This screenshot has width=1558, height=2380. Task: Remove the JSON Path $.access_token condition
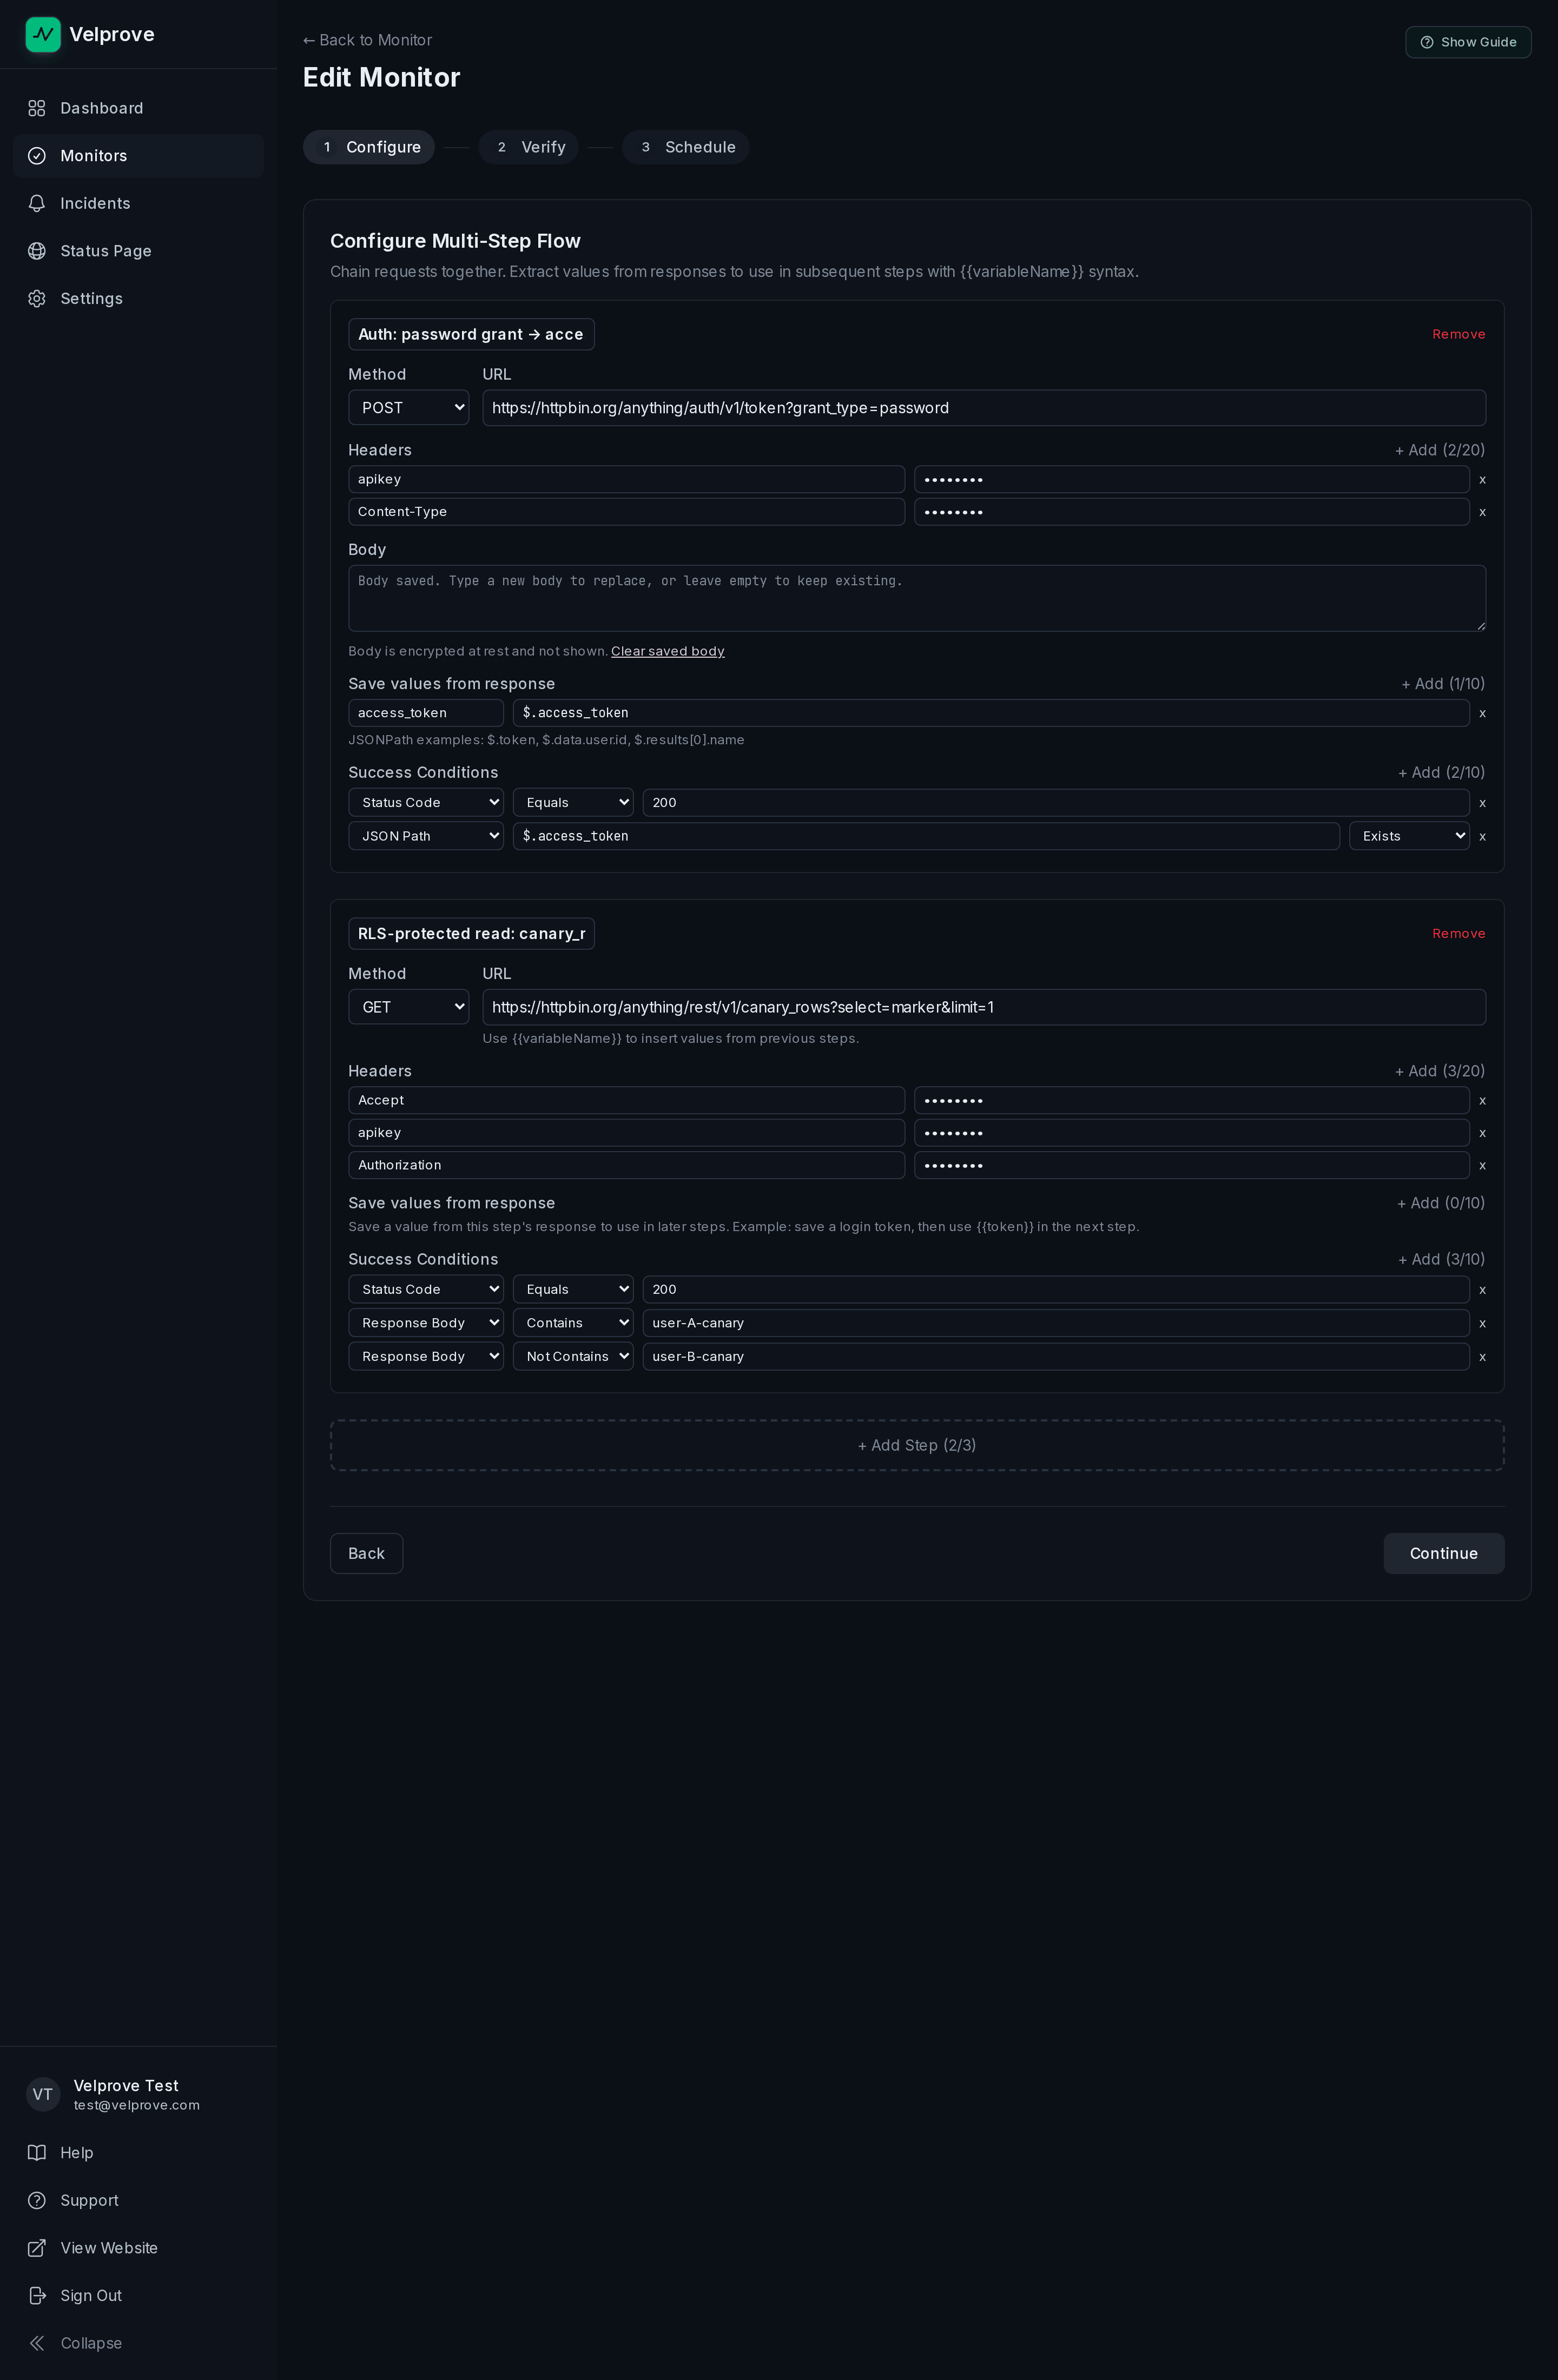[x=1482, y=837]
